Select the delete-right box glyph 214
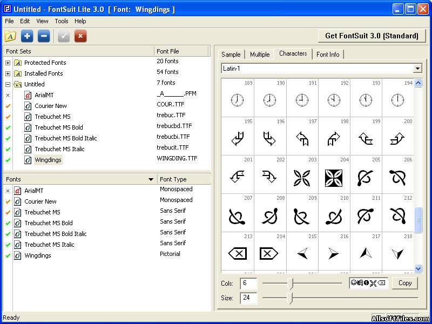 [269, 254]
